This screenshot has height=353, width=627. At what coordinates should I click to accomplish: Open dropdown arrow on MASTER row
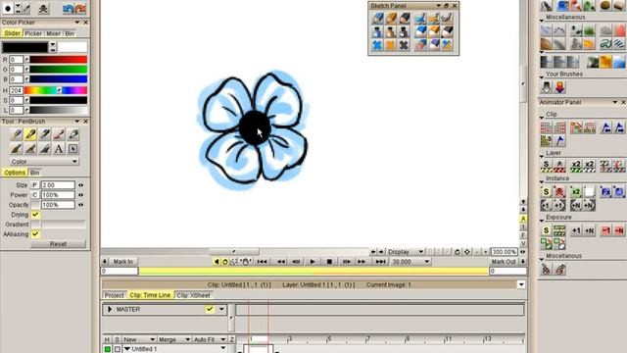(221, 310)
